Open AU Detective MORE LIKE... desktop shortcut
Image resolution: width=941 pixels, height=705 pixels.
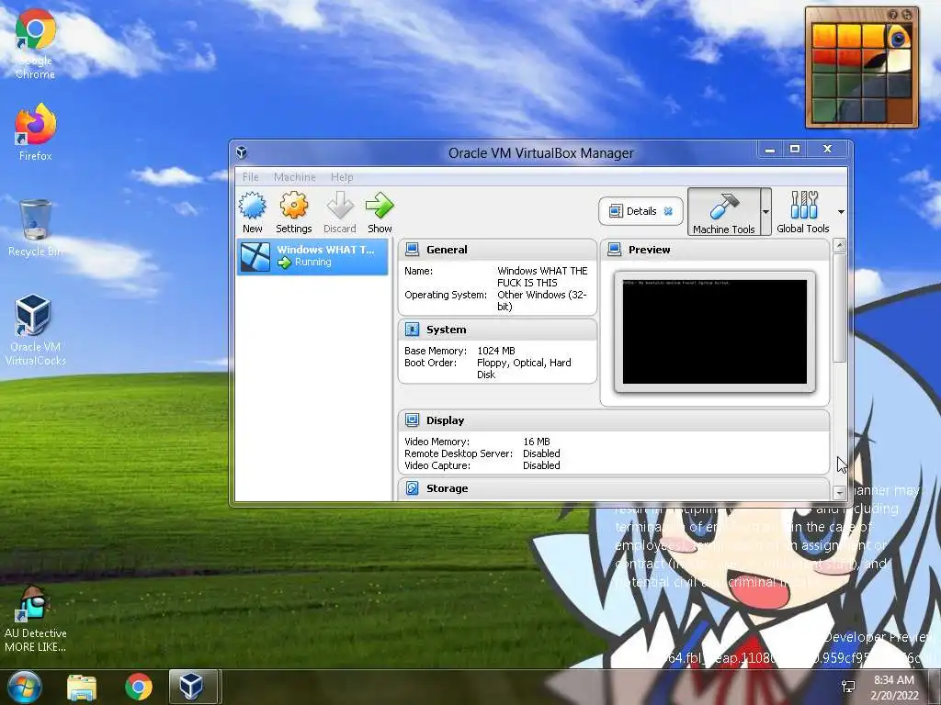[35, 619]
